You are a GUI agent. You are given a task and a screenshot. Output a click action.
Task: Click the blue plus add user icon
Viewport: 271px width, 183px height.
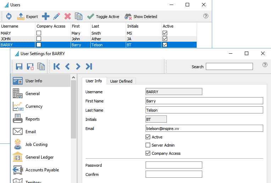click(x=46, y=16)
